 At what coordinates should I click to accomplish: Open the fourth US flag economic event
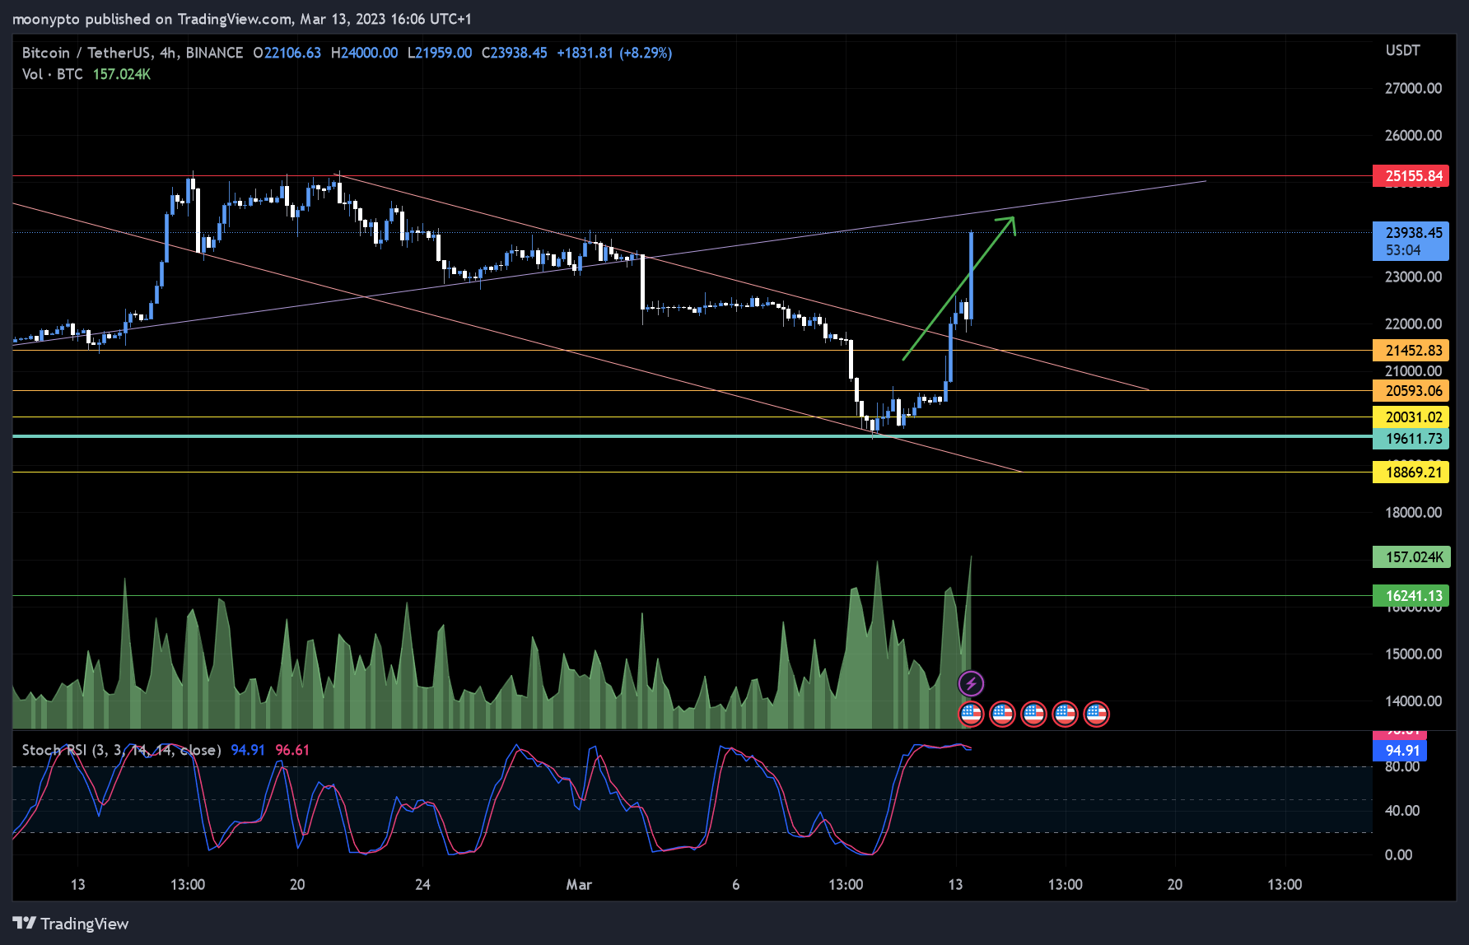click(1065, 714)
